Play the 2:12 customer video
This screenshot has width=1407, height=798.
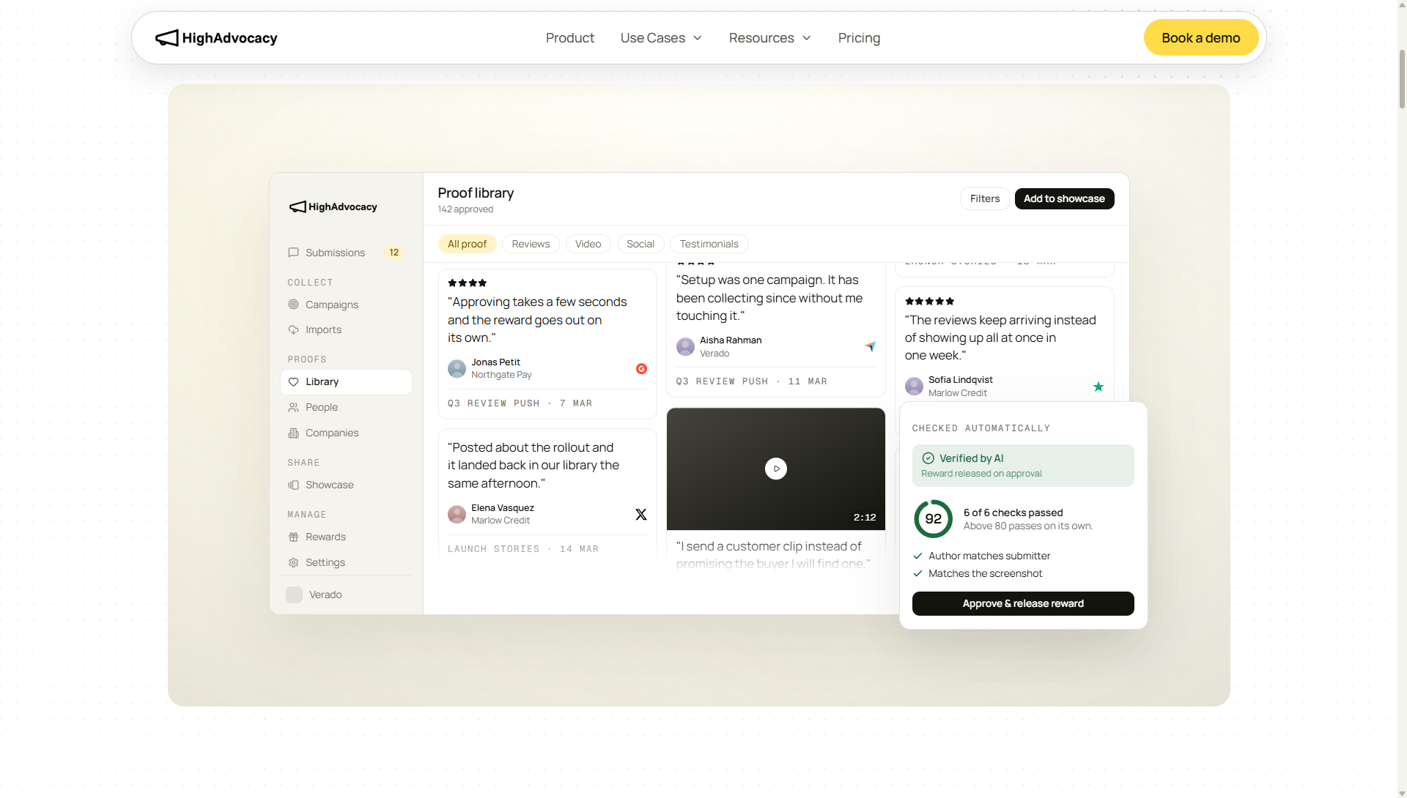coord(776,469)
